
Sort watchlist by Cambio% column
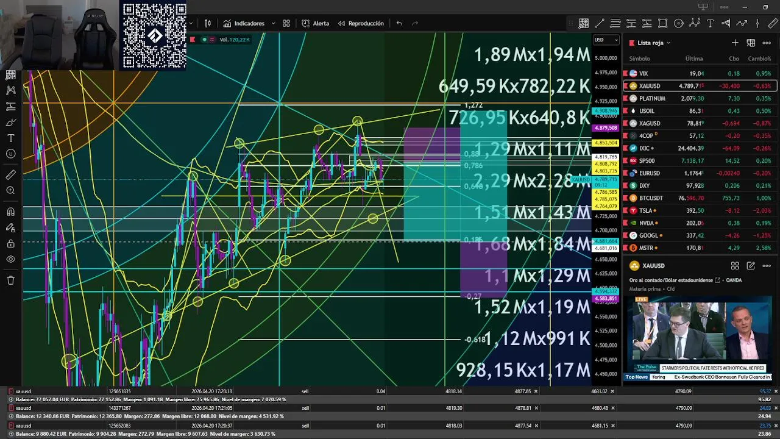[x=759, y=59]
